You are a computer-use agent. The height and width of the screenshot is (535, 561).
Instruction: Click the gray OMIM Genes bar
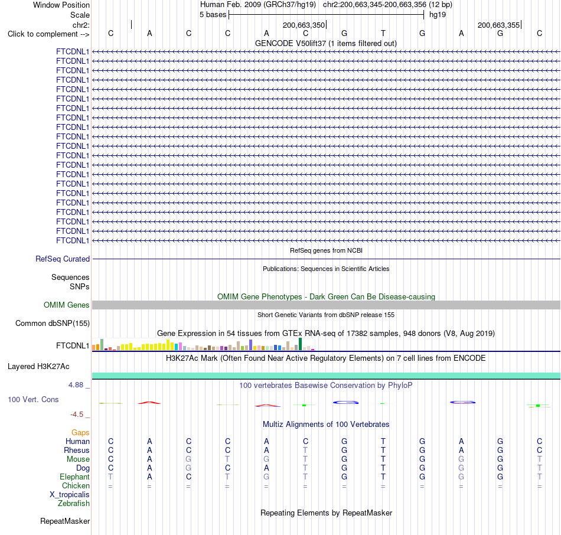(327, 305)
